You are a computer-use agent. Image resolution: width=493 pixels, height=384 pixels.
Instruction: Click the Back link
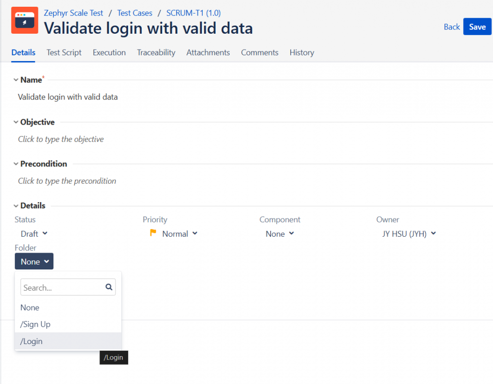[x=452, y=27]
